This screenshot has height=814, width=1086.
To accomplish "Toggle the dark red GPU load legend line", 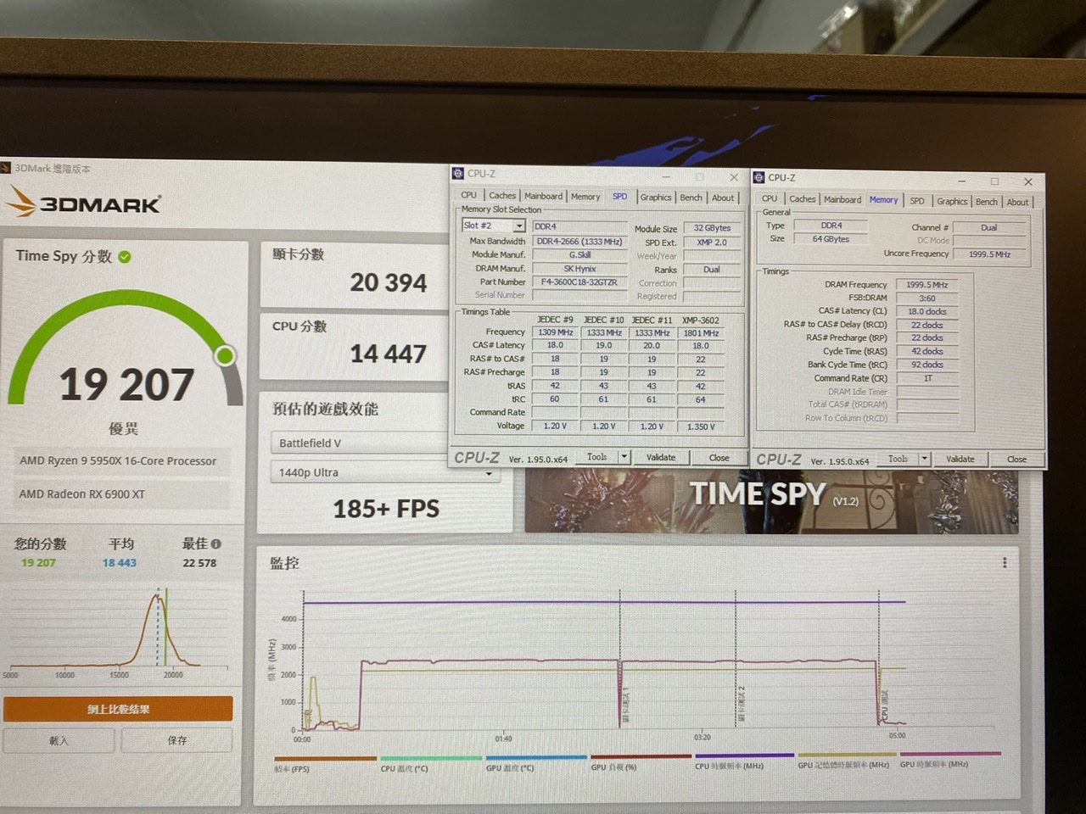I will click(x=641, y=756).
